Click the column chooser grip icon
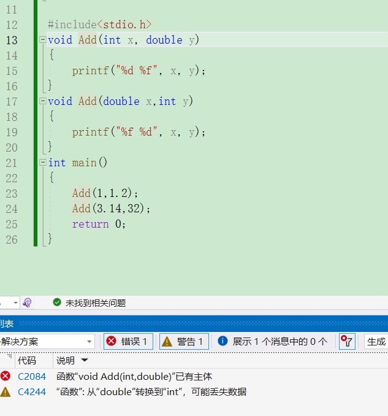 click(x=9, y=356)
